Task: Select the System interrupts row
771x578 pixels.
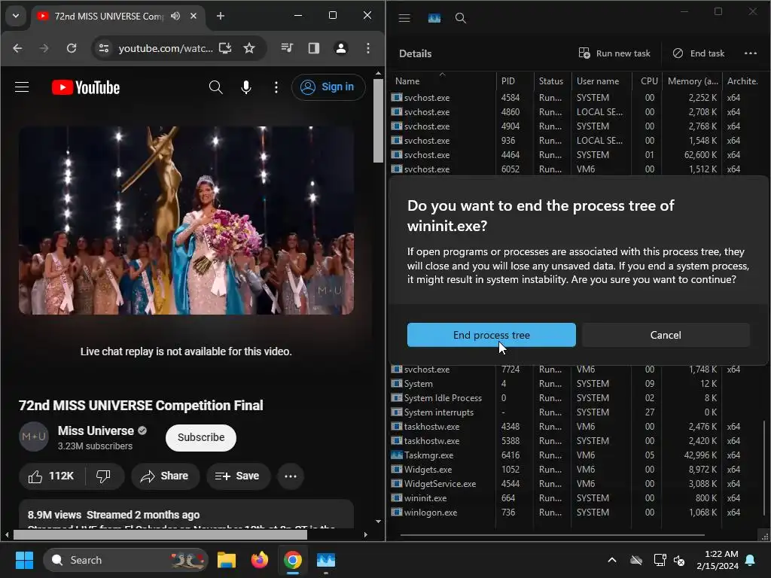Action: tap(576, 412)
